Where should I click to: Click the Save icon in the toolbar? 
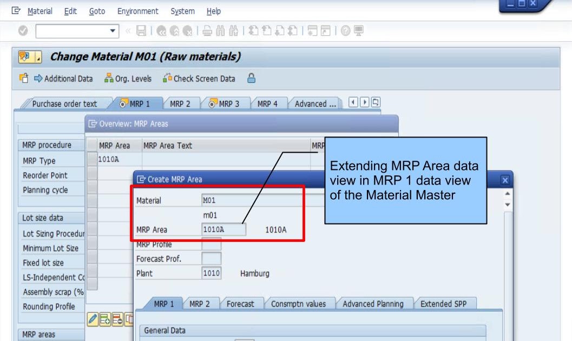[142, 31]
